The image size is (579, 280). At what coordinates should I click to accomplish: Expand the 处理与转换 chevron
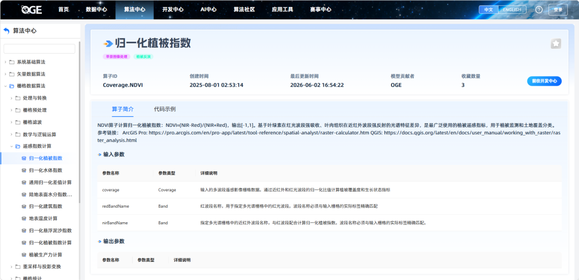click(11, 98)
